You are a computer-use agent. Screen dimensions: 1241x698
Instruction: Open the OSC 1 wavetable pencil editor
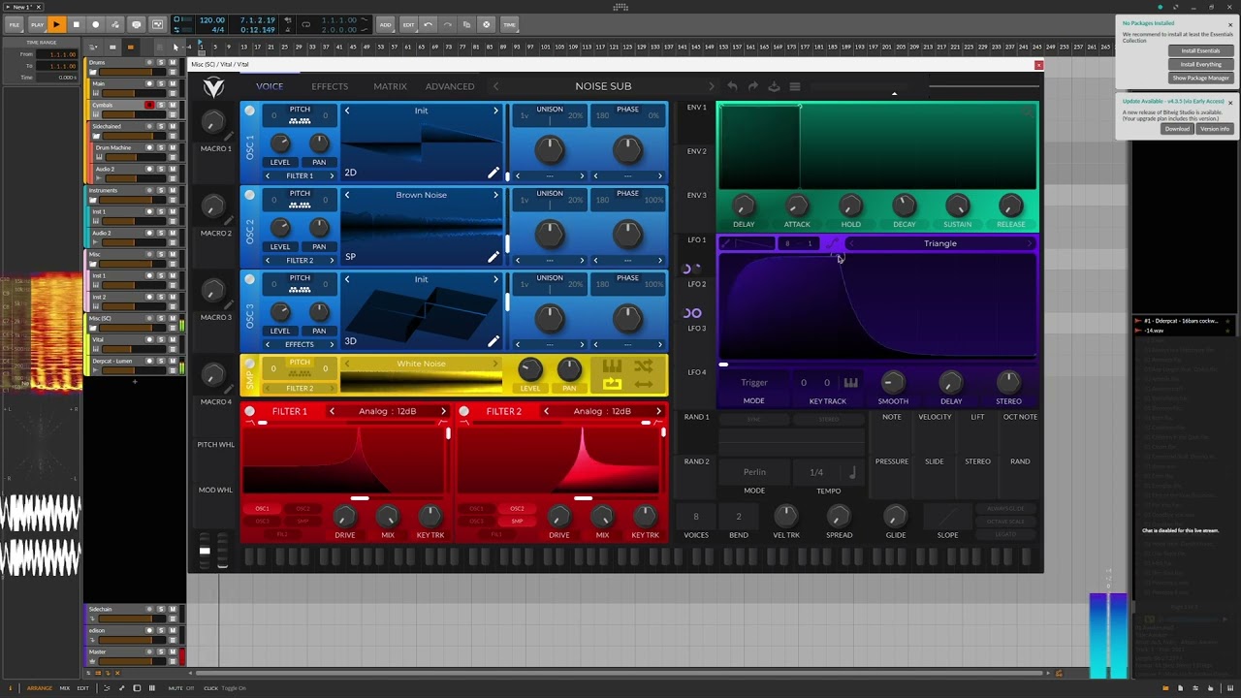click(x=493, y=174)
